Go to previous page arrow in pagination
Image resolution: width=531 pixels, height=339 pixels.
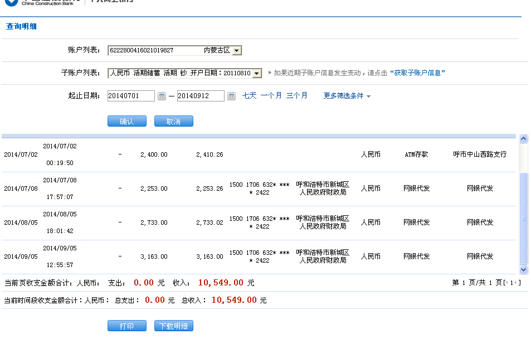(x=507, y=283)
